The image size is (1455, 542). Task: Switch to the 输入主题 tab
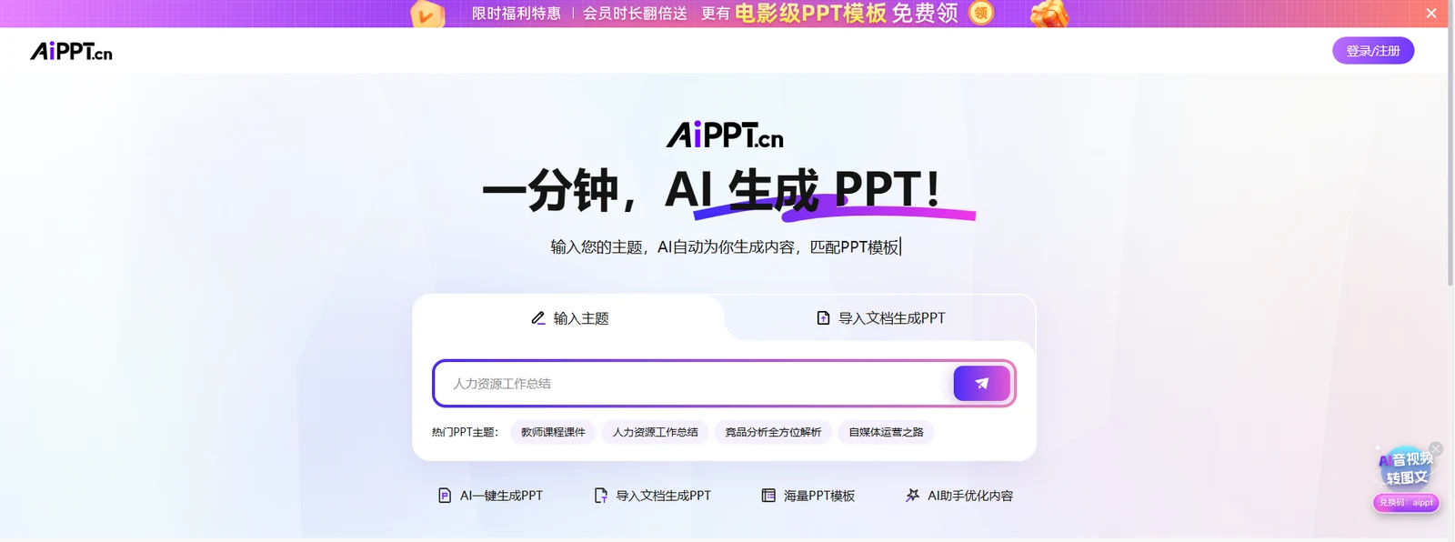point(569,318)
